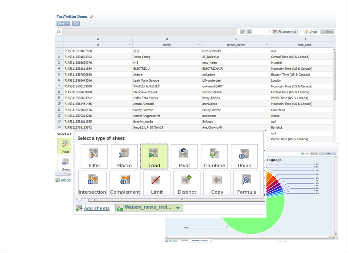Select the Distinct sheet type
Viewport: 348px width, 253px height.
187,183
